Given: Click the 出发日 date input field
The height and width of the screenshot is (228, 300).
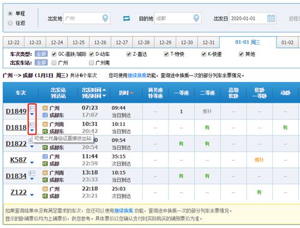Looking at the screenshot, I should pyautogui.click(x=248, y=19).
